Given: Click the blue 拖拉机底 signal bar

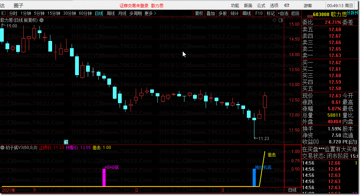Looking at the screenshot, I should click(254, 178).
